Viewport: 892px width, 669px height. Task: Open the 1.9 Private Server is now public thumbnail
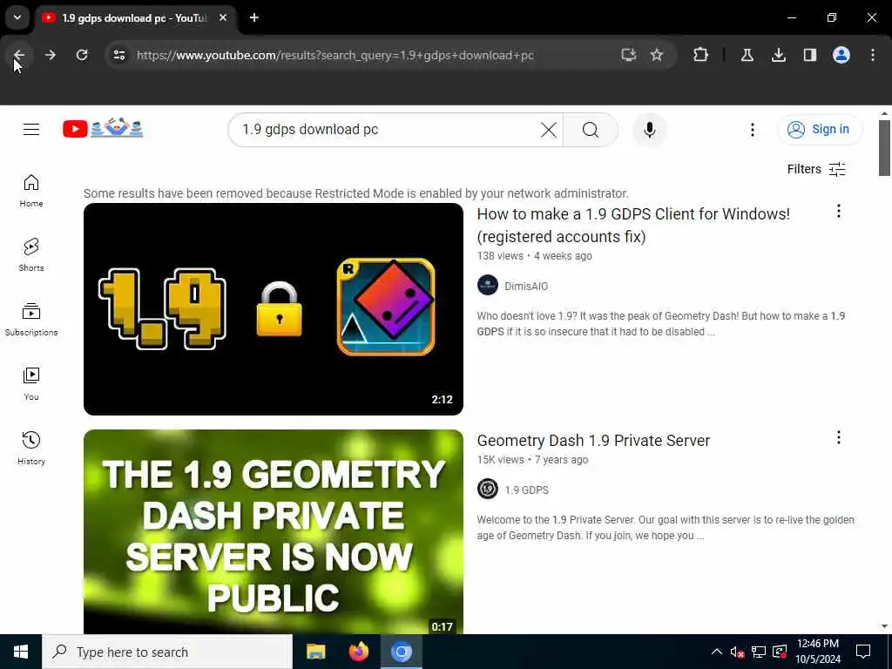tap(273, 531)
